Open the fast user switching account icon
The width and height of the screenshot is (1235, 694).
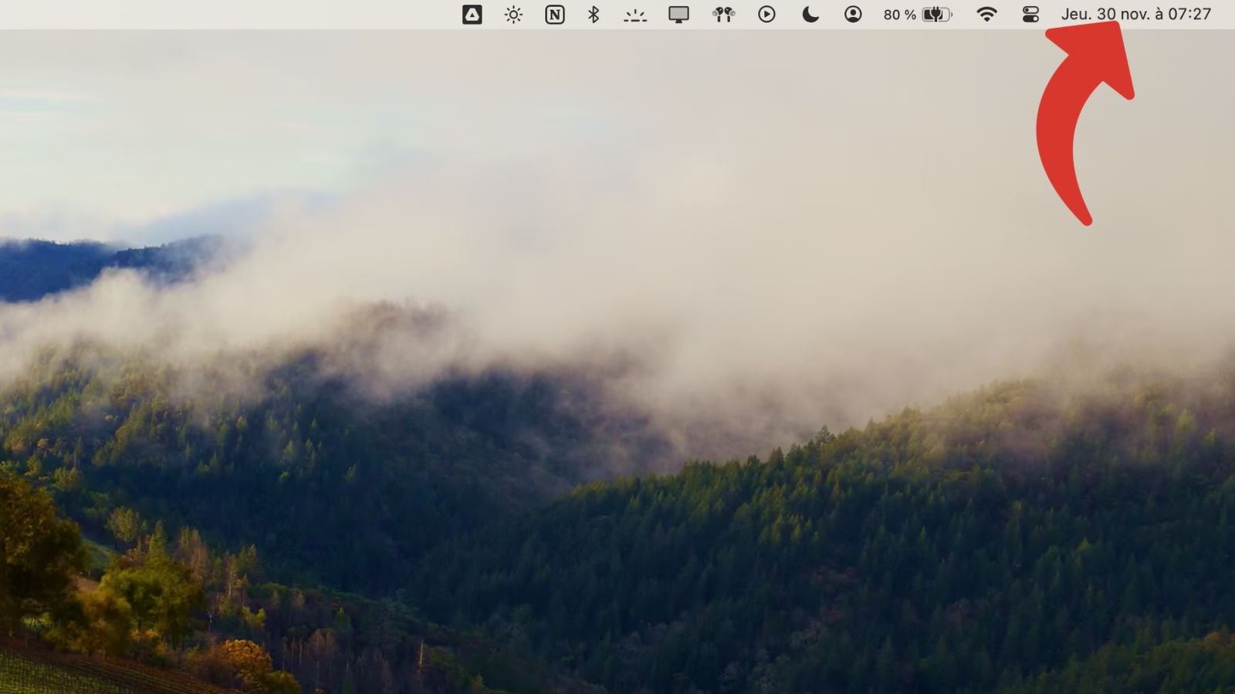(853, 14)
